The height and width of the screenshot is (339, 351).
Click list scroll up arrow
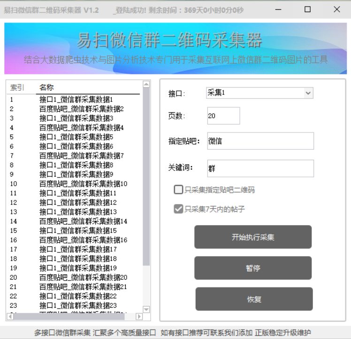(x=146, y=84)
